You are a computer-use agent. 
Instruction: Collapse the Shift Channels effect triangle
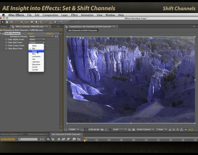coord(1,33)
